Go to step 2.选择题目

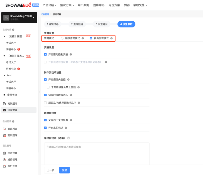(77, 24)
